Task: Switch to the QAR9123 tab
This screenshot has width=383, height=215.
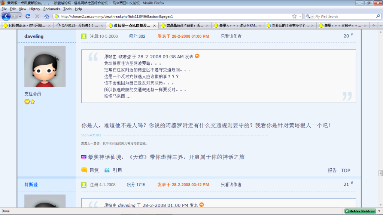Action: click(78, 26)
